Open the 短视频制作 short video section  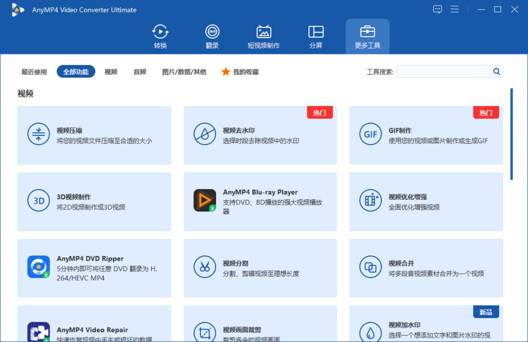263,35
